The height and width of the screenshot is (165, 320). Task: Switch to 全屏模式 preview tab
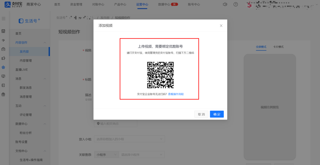tap(261, 47)
